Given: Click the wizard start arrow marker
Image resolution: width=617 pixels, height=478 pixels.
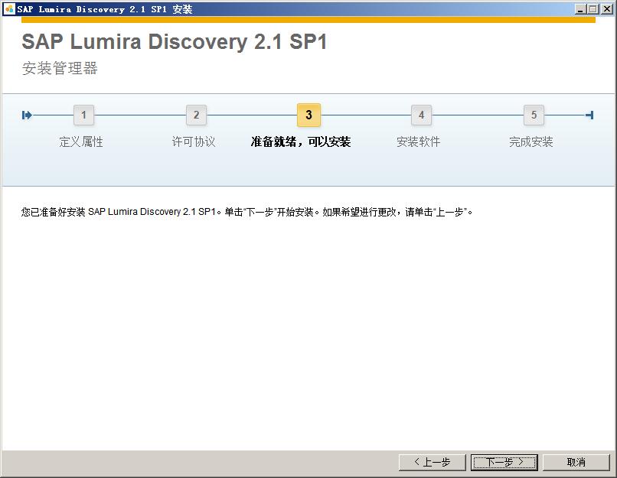Looking at the screenshot, I should [27, 115].
